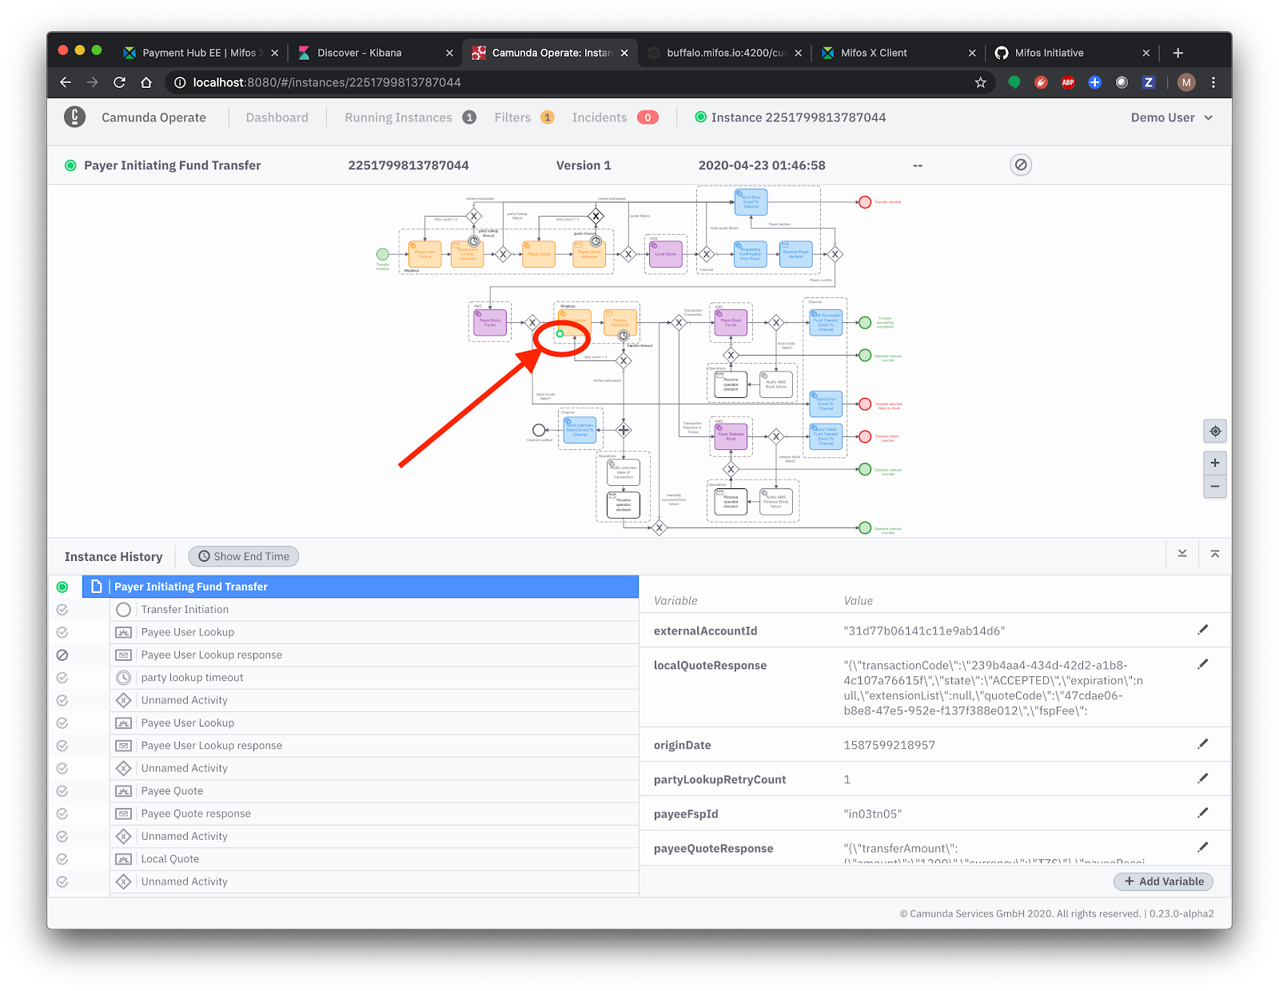Open the Demo User dropdown
The height and width of the screenshot is (991, 1279).
(x=1171, y=117)
